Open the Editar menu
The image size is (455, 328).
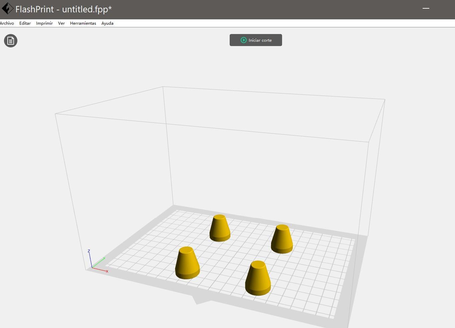coord(25,23)
